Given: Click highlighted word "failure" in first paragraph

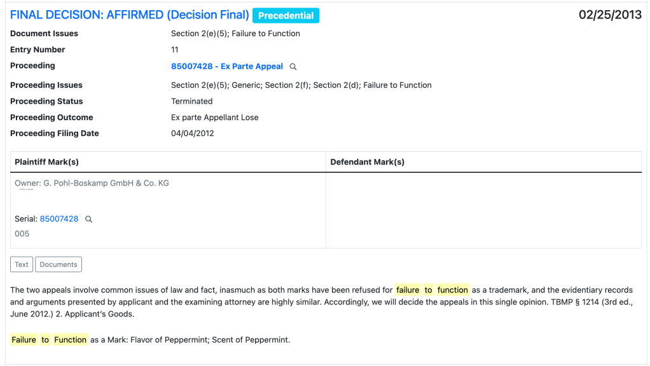Looking at the screenshot, I should (408, 290).
